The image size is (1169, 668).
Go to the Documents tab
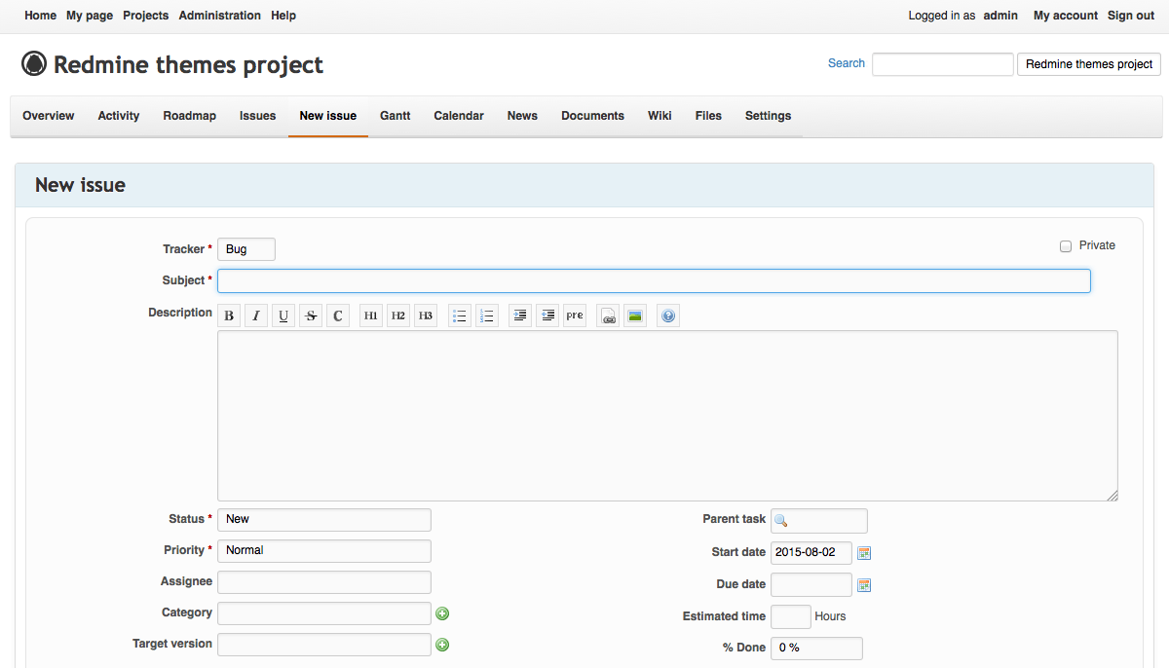[x=592, y=116]
